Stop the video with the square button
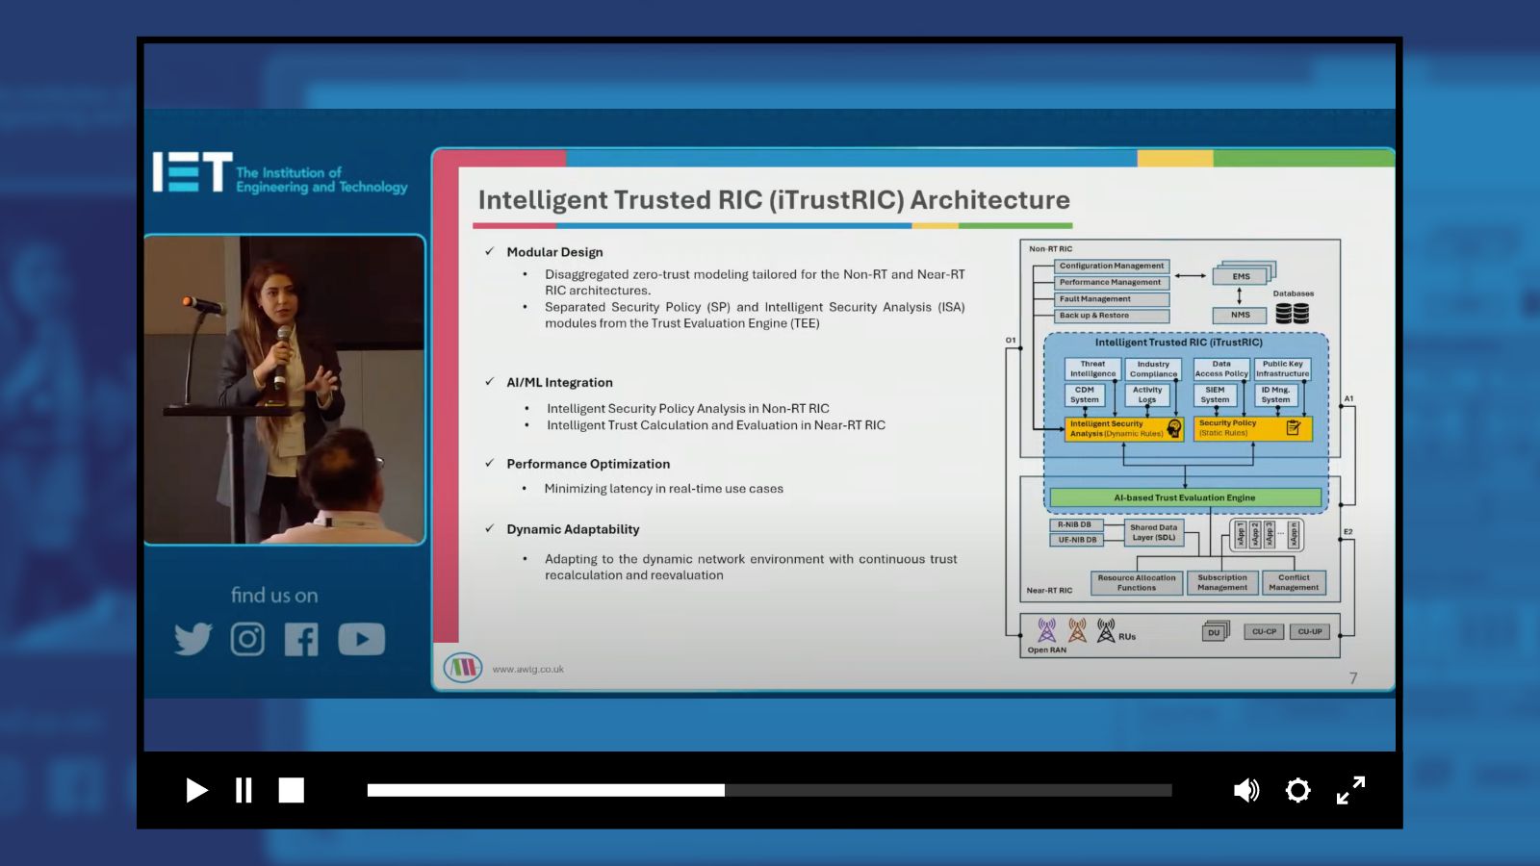This screenshot has height=866, width=1540. [x=291, y=790]
